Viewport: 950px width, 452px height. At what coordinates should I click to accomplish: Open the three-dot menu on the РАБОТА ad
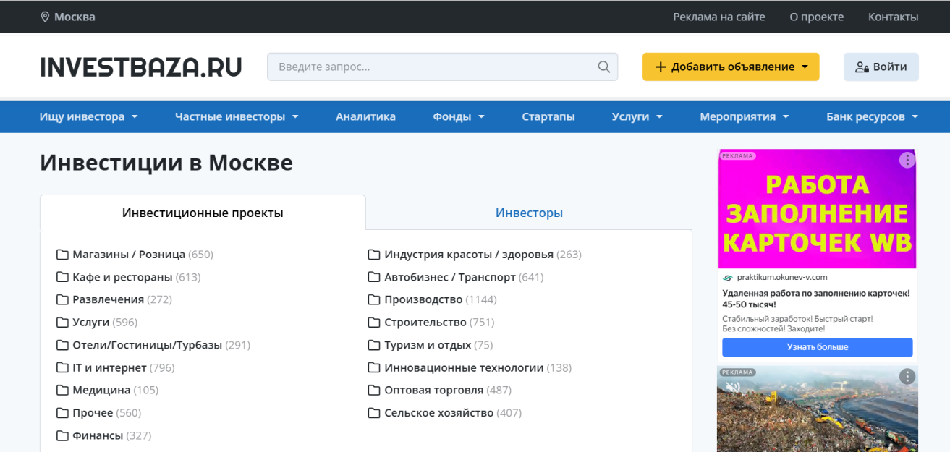pyautogui.click(x=907, y=160)
